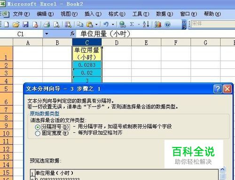Screen dimensions: 235x180
Task: Open the 帮助(H) menu
Action: [x=212, y=14]
